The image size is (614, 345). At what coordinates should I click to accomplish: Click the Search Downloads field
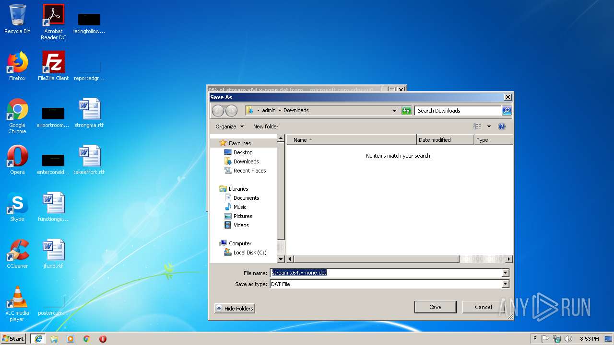(x=458, y=111)
